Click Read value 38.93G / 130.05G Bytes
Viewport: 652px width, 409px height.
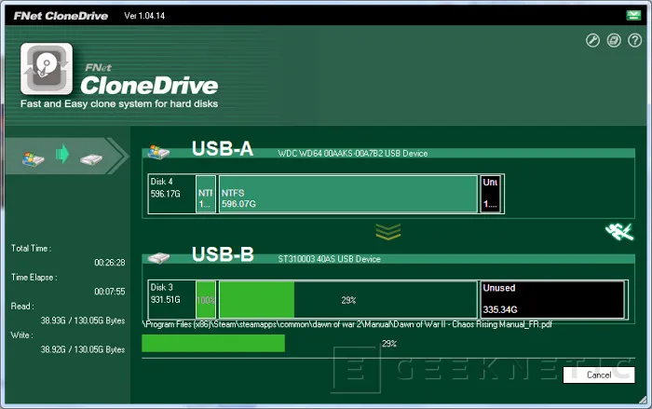tap(83, 320)
